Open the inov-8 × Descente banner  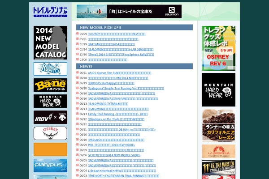[50, 117]
